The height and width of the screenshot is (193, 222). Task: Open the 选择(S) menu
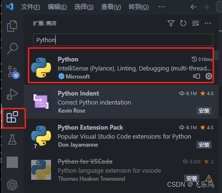[84, 7]
